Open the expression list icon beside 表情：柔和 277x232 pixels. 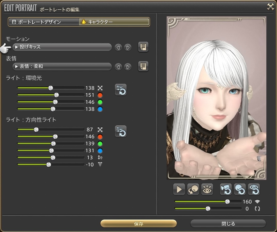click(x=143, y=66)
